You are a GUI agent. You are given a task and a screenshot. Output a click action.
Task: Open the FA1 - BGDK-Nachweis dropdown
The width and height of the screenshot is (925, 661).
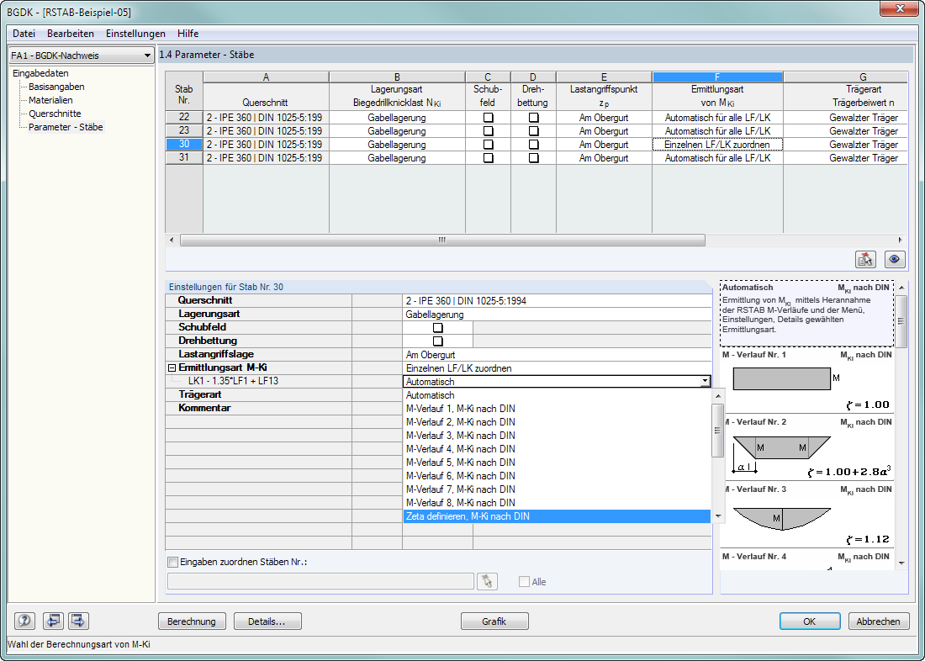point(81,56)
